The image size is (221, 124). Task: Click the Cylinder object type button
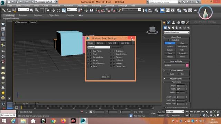click(x=170, y=50)
